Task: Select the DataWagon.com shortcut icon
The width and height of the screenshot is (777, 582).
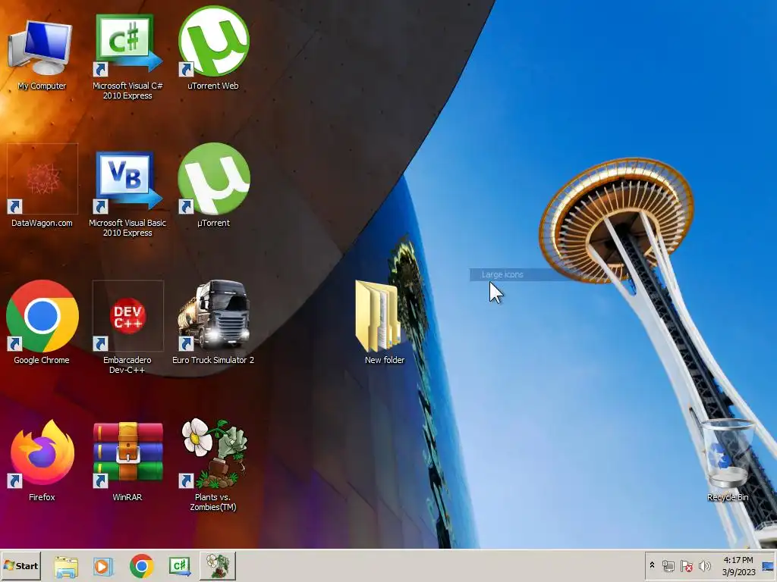Action: point(42,186)
